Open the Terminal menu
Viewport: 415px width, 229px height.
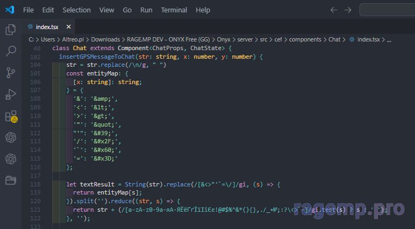tap(174, 10)
